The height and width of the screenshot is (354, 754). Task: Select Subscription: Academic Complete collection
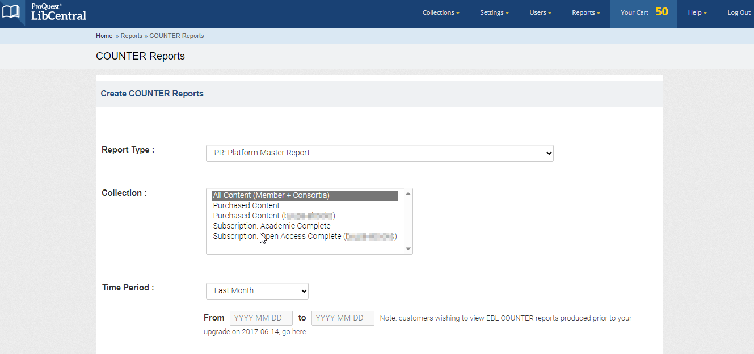coord(271,226)
